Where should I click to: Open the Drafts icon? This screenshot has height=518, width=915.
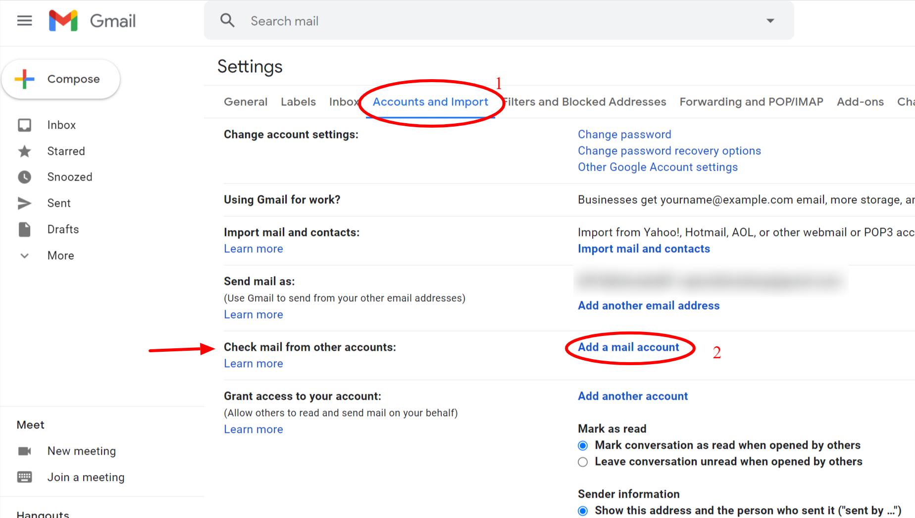(x=24, y=229)
